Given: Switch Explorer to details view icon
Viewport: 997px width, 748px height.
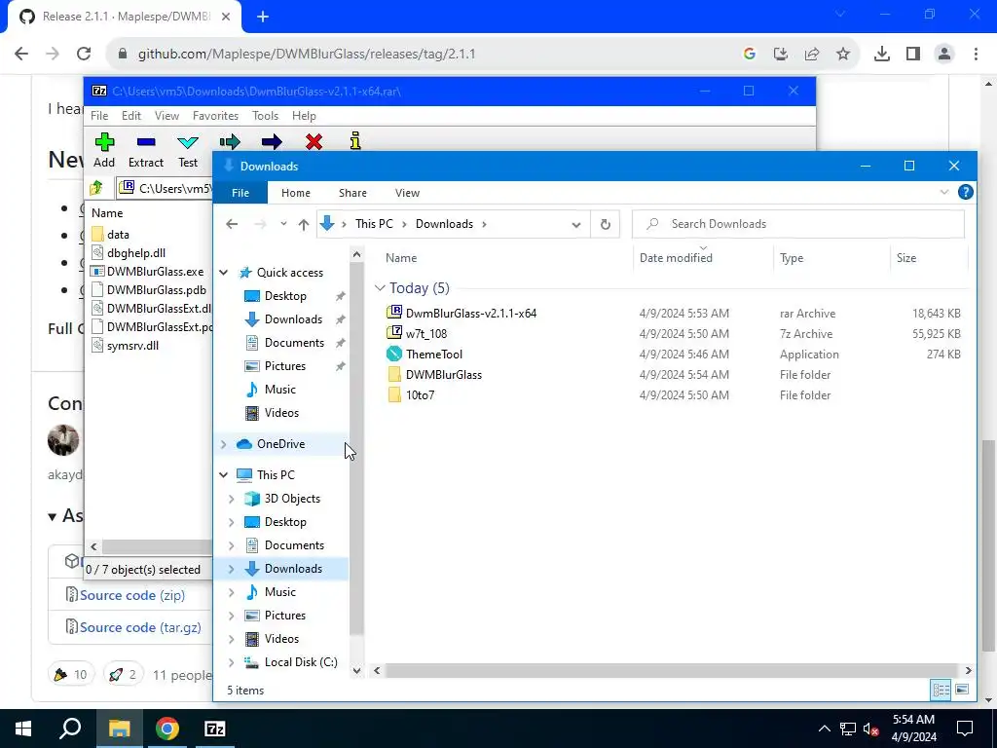Looking at the screenshot, I should 941,690.
